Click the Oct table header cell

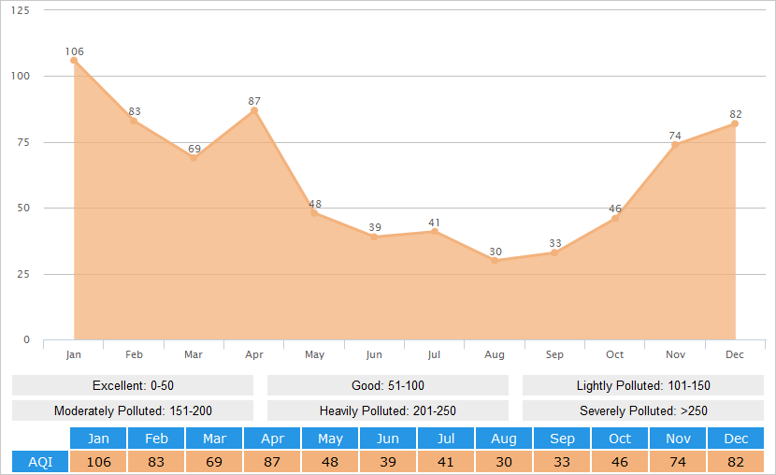pyautogui.click(x=620, y=439)
